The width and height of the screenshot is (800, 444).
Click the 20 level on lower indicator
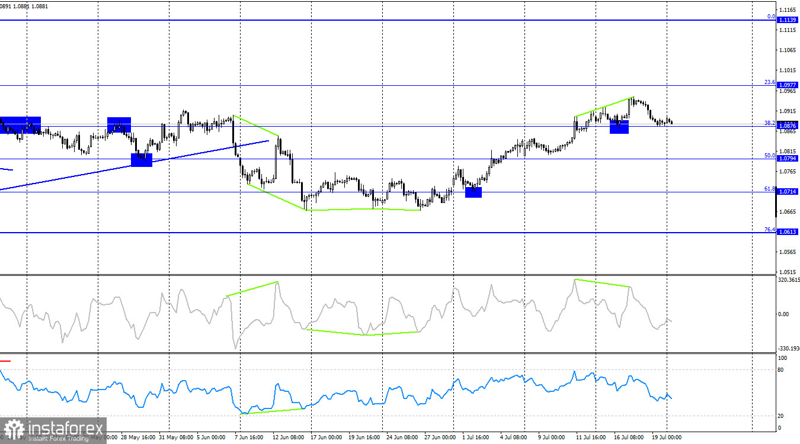coord(780,416)
